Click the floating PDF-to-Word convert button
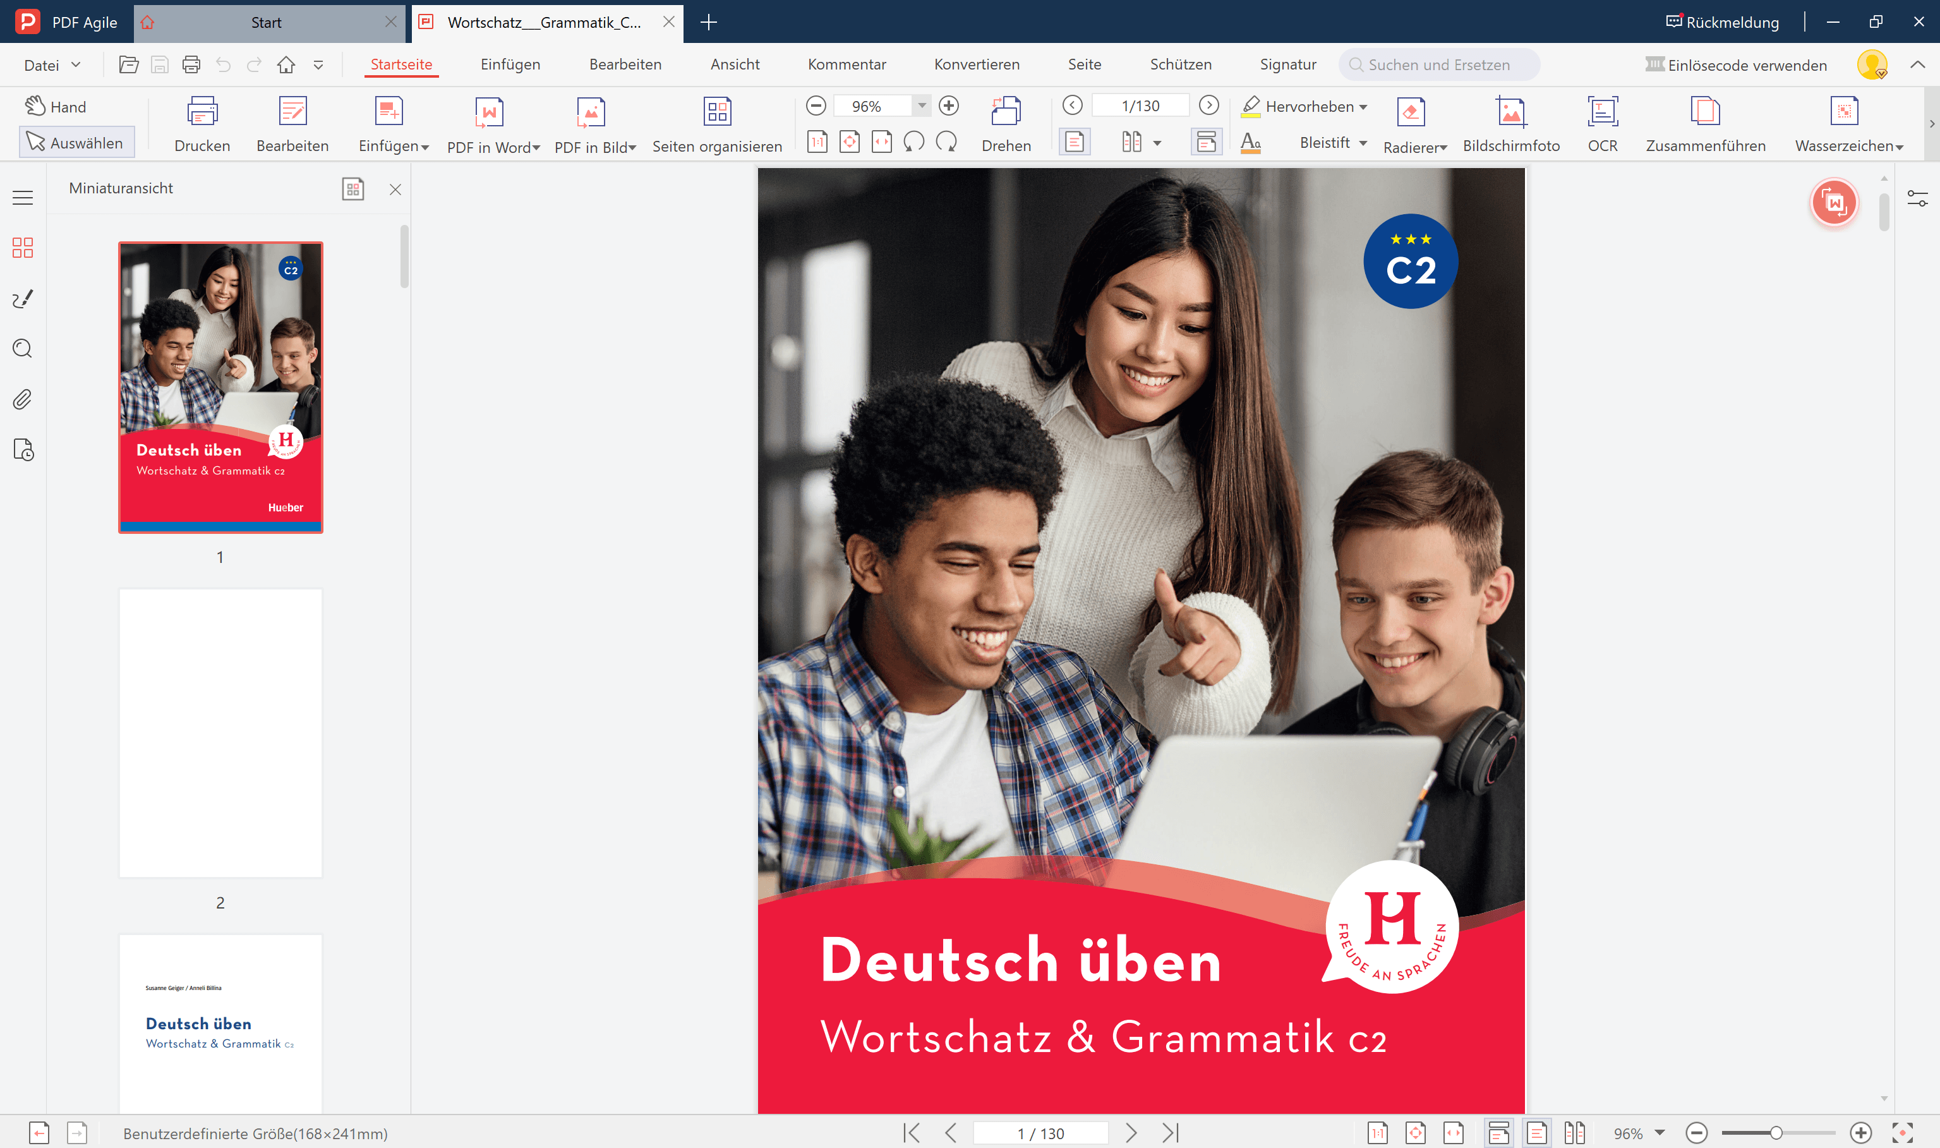 click(1834, 203)
